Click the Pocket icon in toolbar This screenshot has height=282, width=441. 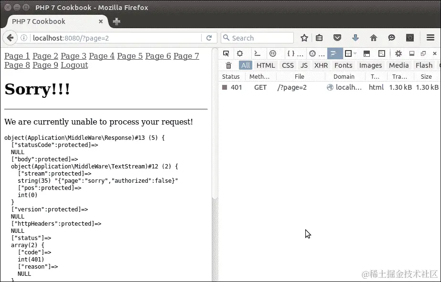coord(337,38)
